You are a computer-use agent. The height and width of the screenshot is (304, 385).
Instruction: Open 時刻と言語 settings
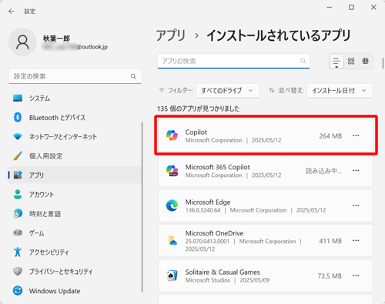click(x=75, y=214)
